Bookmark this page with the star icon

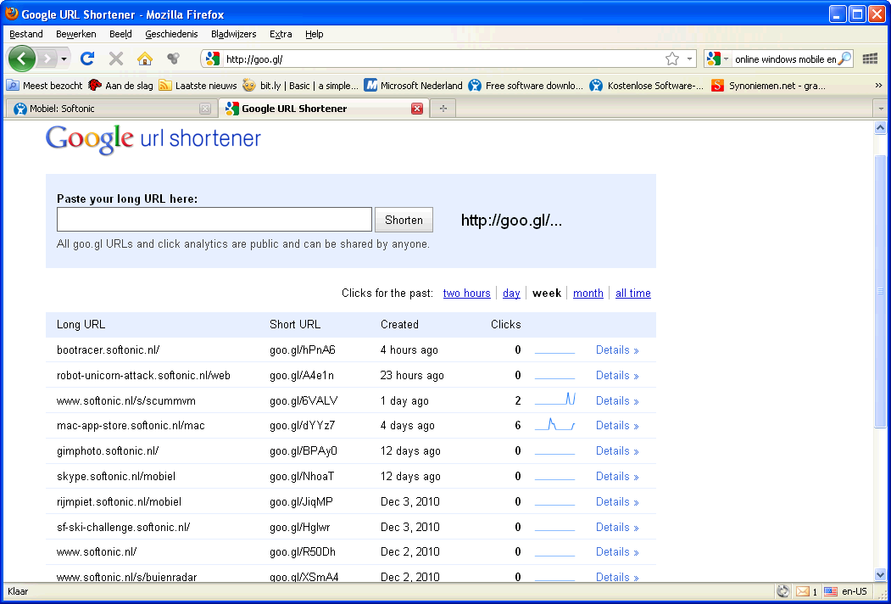pyautogui.click(x=672, y=59)
